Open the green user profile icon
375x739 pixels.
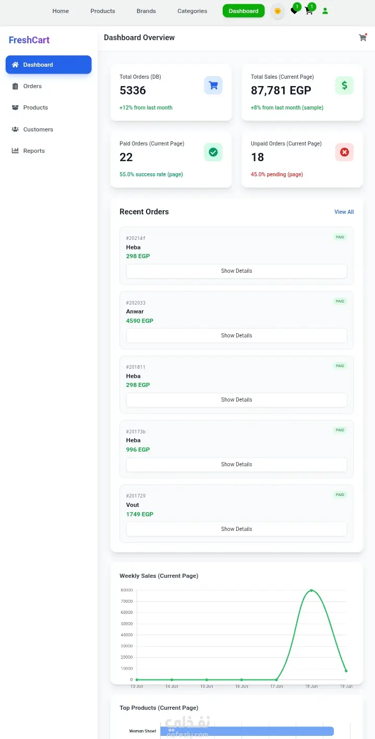coord(325,11)
